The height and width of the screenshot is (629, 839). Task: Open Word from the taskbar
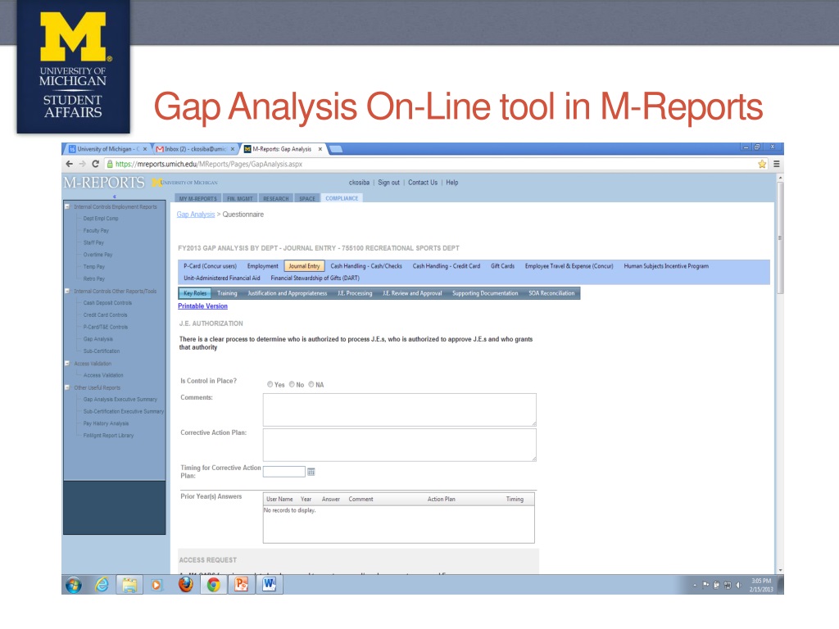pos(269,585)
